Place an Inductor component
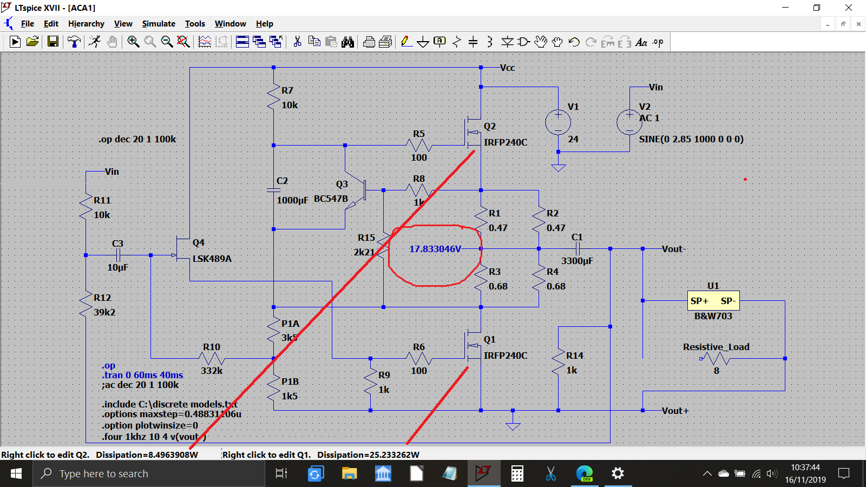Image resolution: width=866 pixels, height=487 pixels. [490, 42]
